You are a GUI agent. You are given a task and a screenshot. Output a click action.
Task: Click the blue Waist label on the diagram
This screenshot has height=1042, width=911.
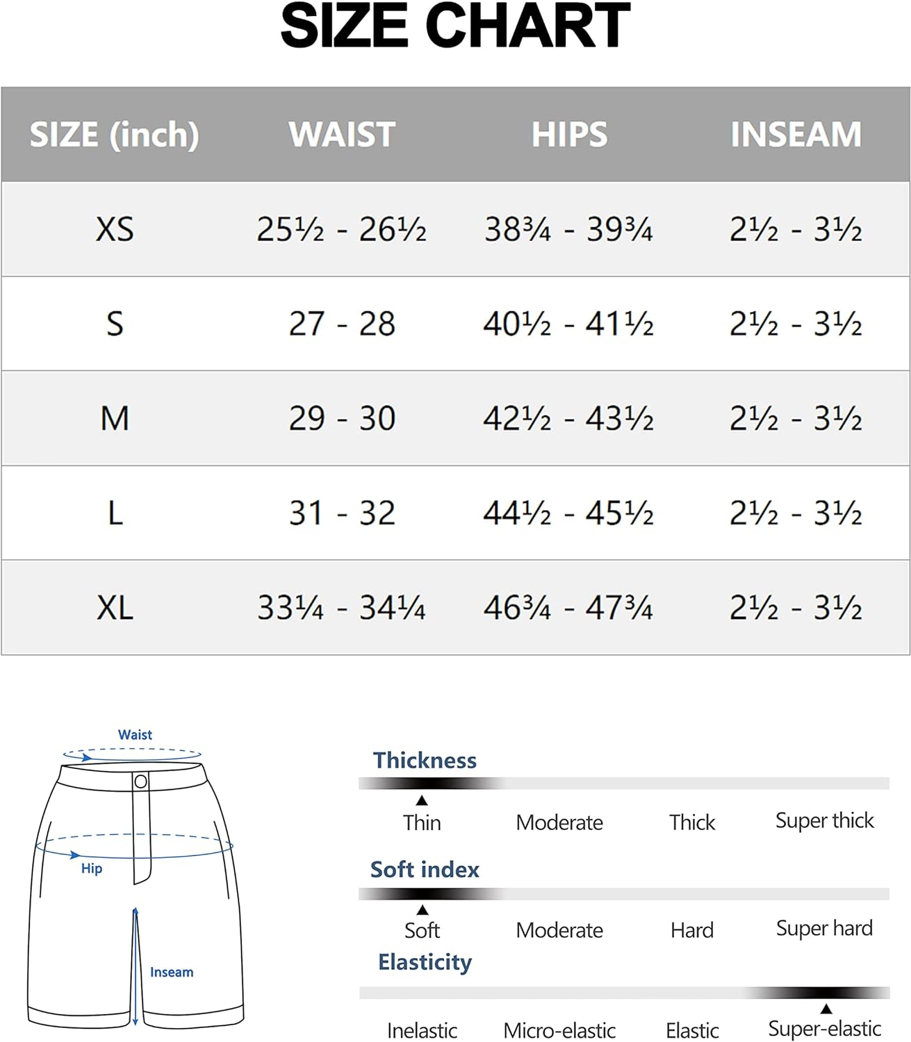135,734
